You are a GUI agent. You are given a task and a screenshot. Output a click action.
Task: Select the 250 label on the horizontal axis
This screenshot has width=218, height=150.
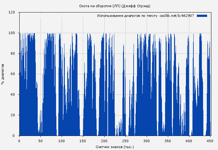pyautogui.click(x=126, y=141)
